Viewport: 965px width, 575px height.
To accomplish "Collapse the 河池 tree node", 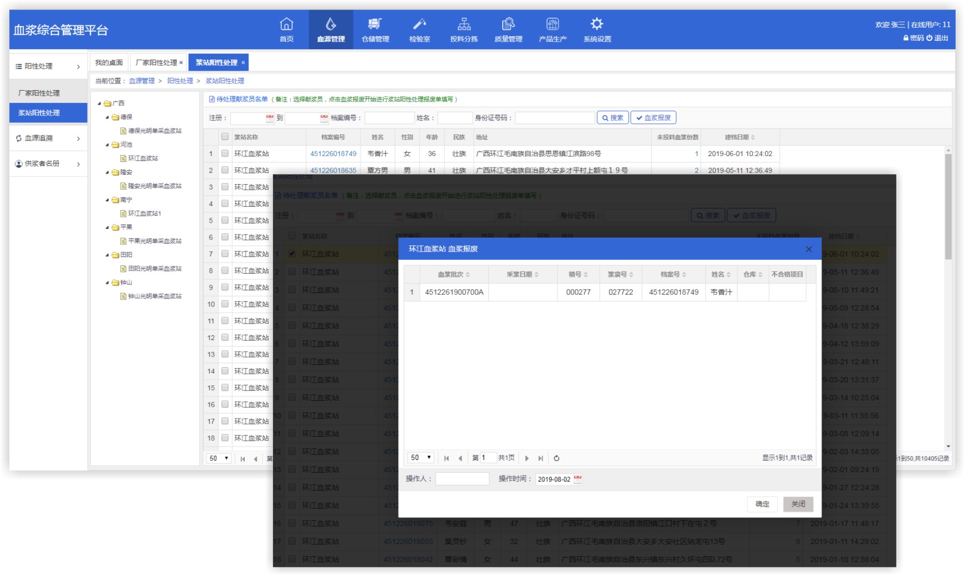I will 107,145.
